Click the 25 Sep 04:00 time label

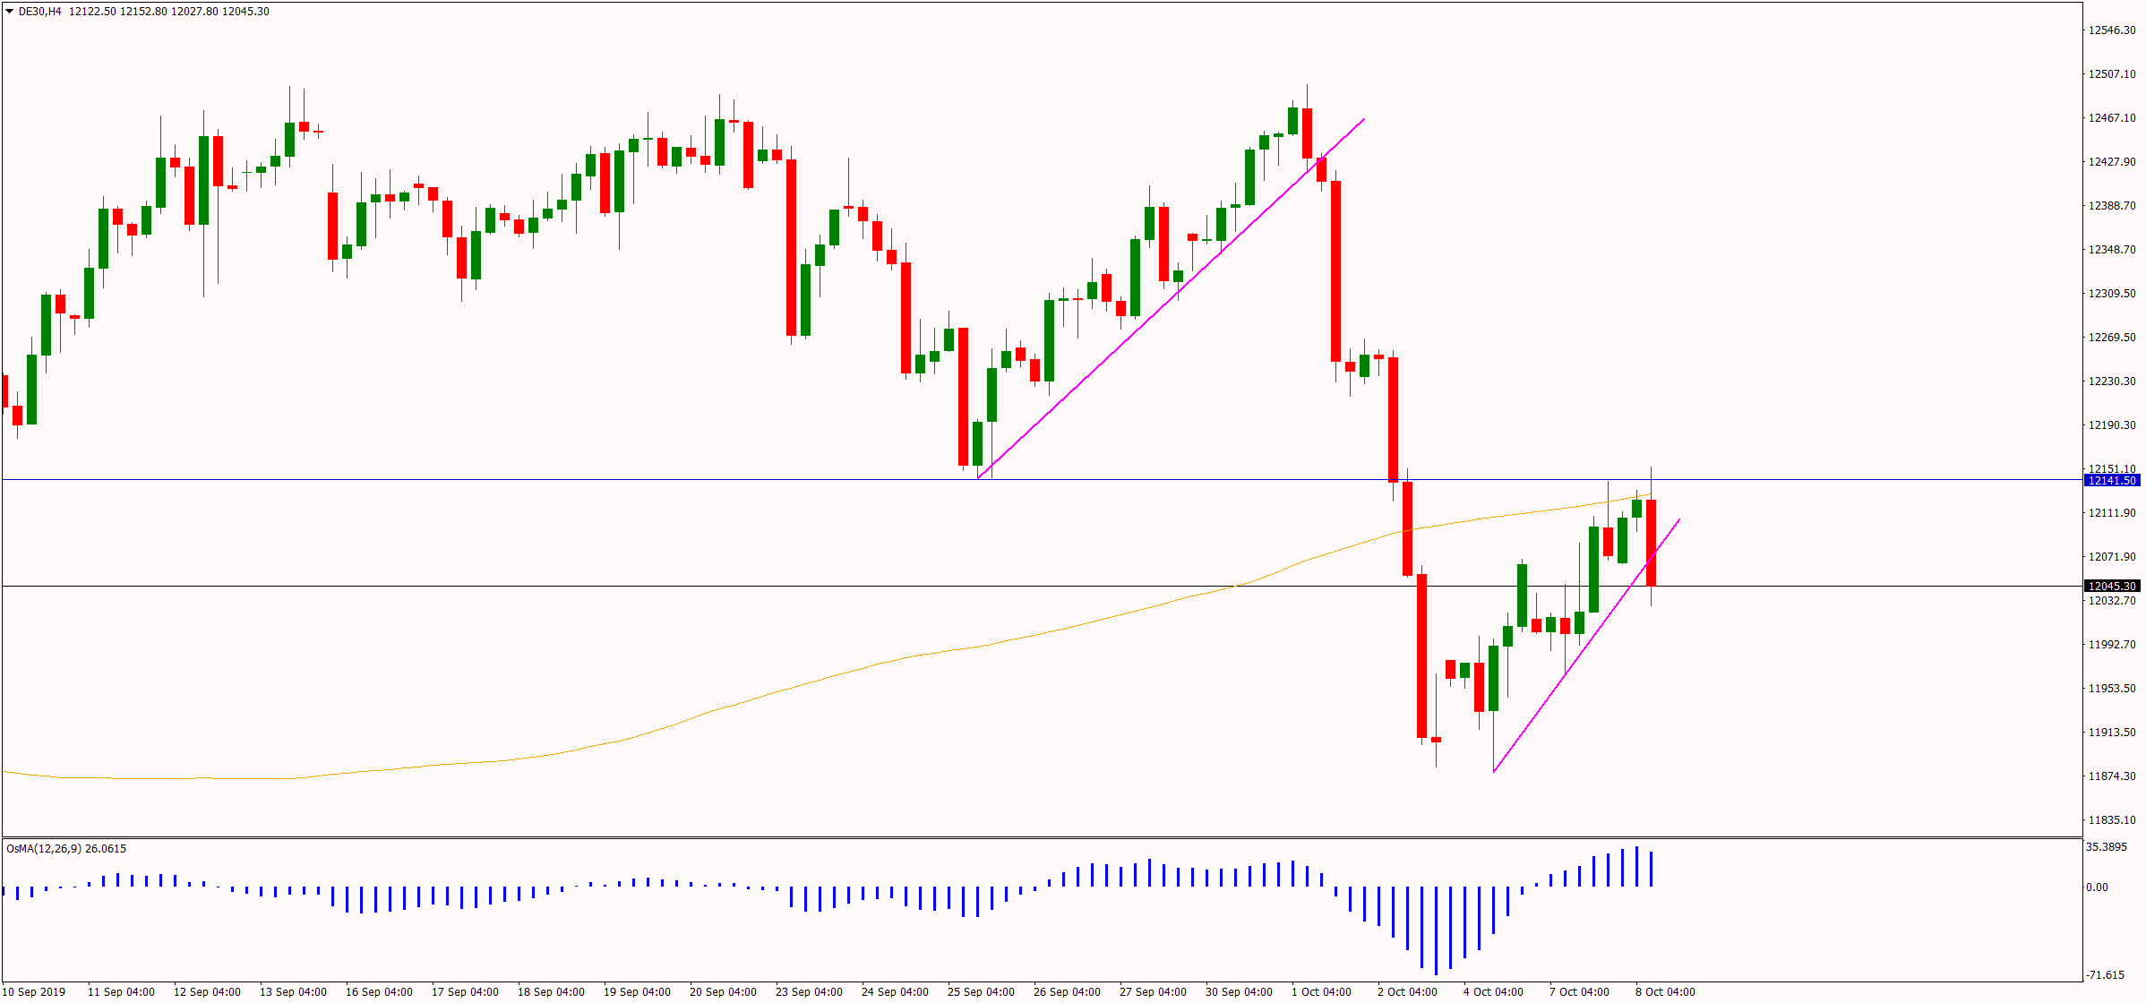click(x=981, y=992)
